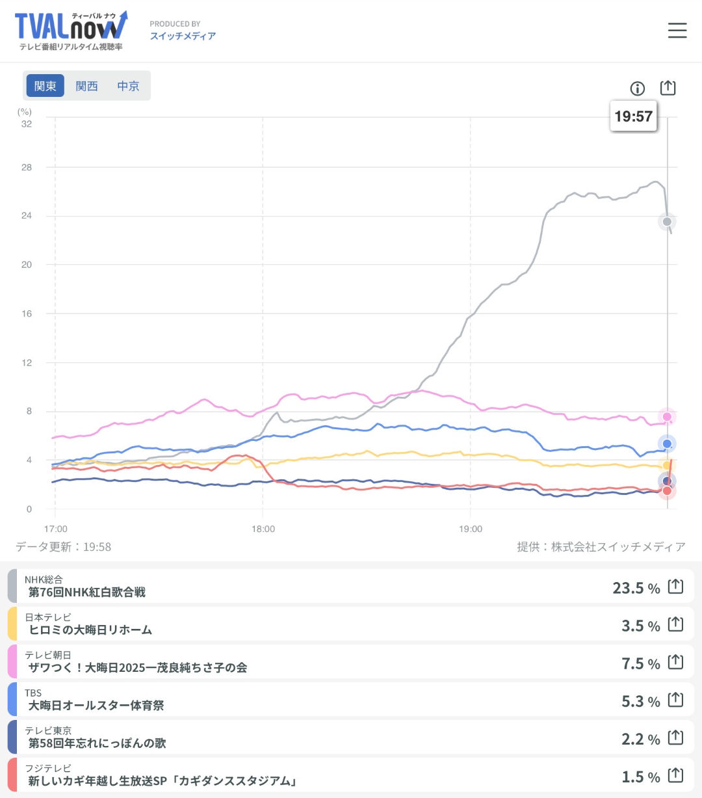Share the ザワつく！大晦日 rating
The image size is (702, 798).
click(x=675, y=662)
